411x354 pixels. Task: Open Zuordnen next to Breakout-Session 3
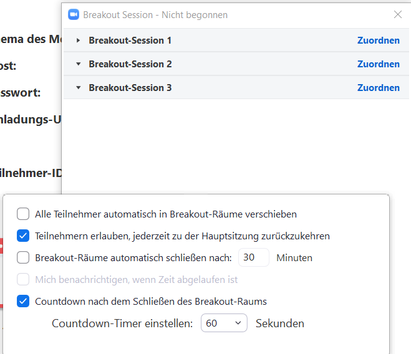[378, 88]
